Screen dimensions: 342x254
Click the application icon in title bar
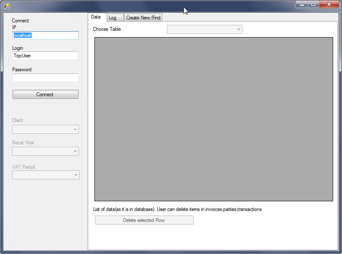[7, 6]
